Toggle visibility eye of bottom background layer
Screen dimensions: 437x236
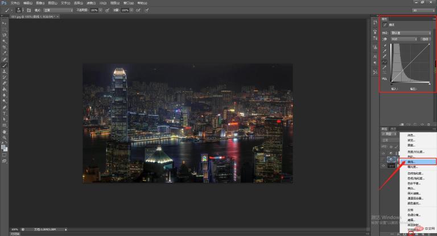[384, 166]
